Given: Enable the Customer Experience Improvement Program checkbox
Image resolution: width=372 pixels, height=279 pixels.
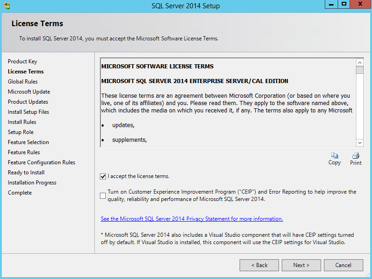Looking at the screenshot, I should pyautogui.click(x=103, y=195).
